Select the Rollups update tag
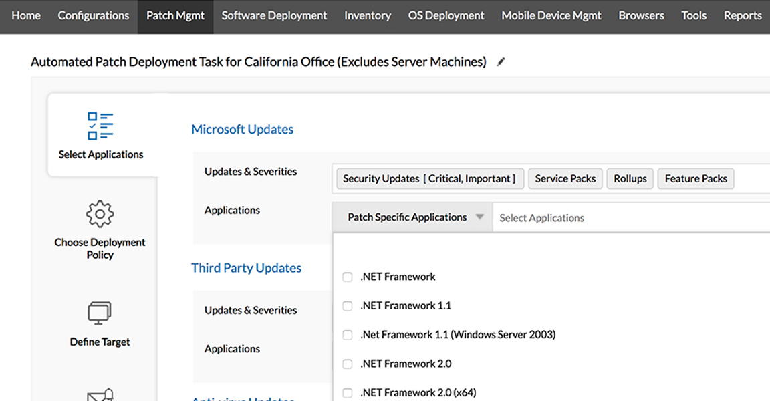The image size is (770, 401). tap(630, 178)
